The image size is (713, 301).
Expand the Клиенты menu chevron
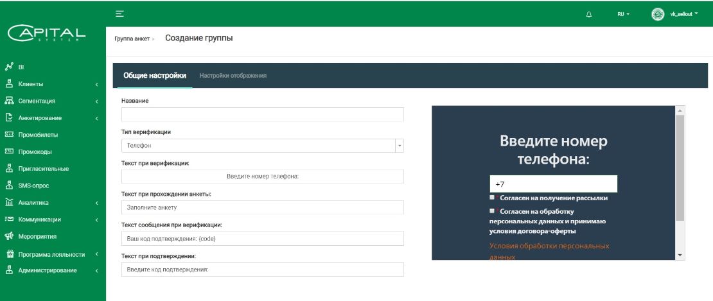click(97, 85)
